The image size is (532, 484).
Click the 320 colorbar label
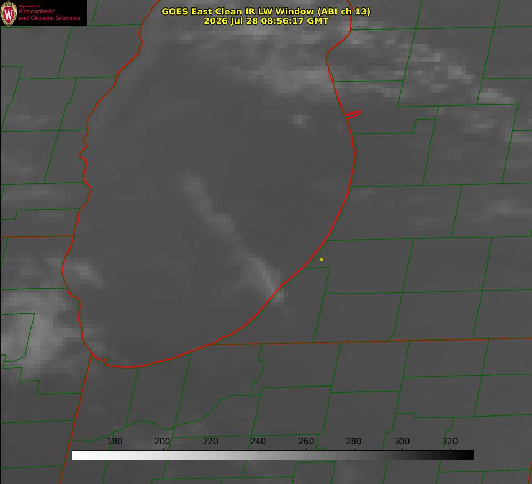pos(450,441)
